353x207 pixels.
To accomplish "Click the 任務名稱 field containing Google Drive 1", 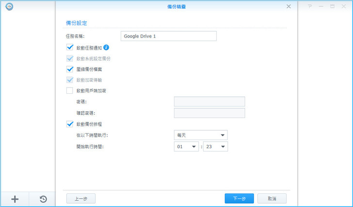I will tap(168, 36).
